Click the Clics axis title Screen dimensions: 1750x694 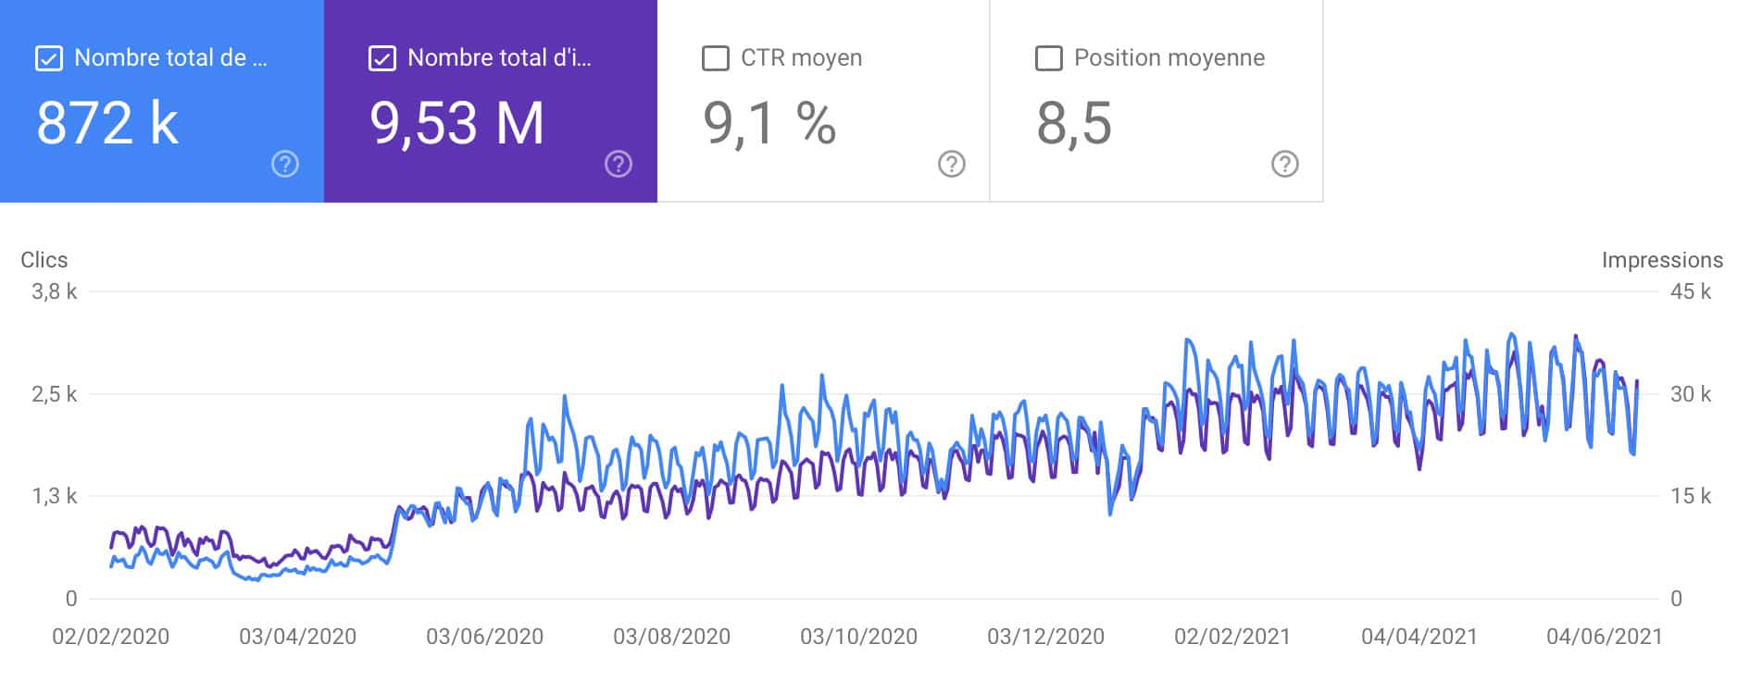pyautogui.click(x=44, y=260)
